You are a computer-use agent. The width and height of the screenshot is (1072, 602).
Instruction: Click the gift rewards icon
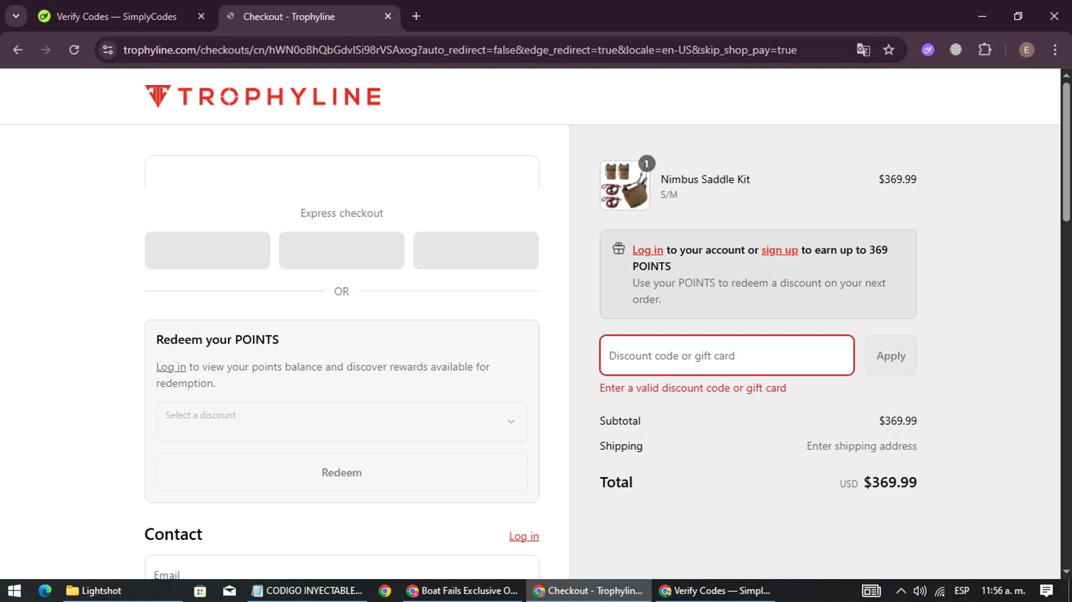coord(619,249)
